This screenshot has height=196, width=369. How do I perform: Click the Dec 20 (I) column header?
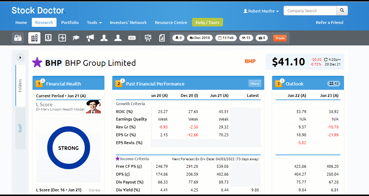point(190,95)
